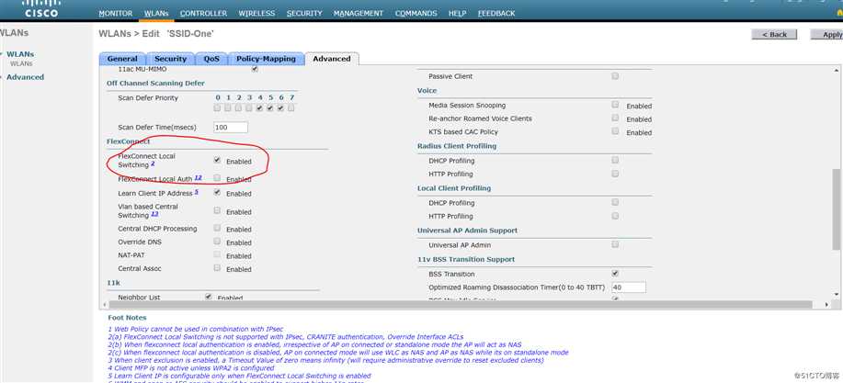Viewport: 843px width, 383px height.
Task: Open footnote 5 link beside Learn Client IP
Action: (x=196, y=191)
